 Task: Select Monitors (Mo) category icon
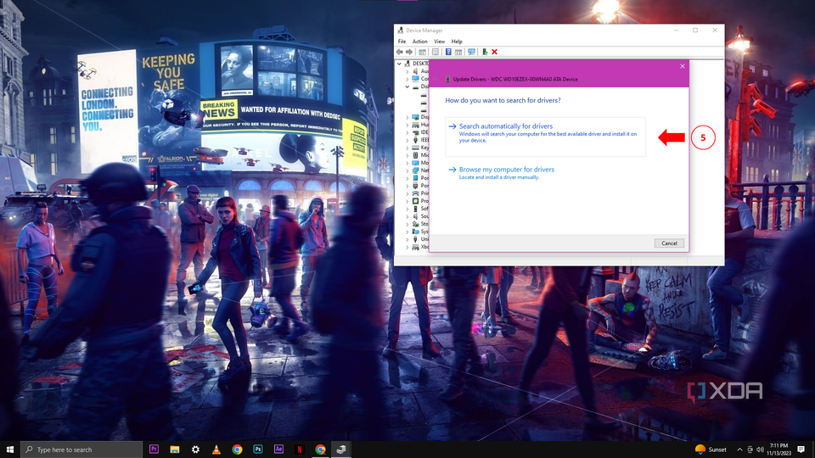[x=416, y=163]
